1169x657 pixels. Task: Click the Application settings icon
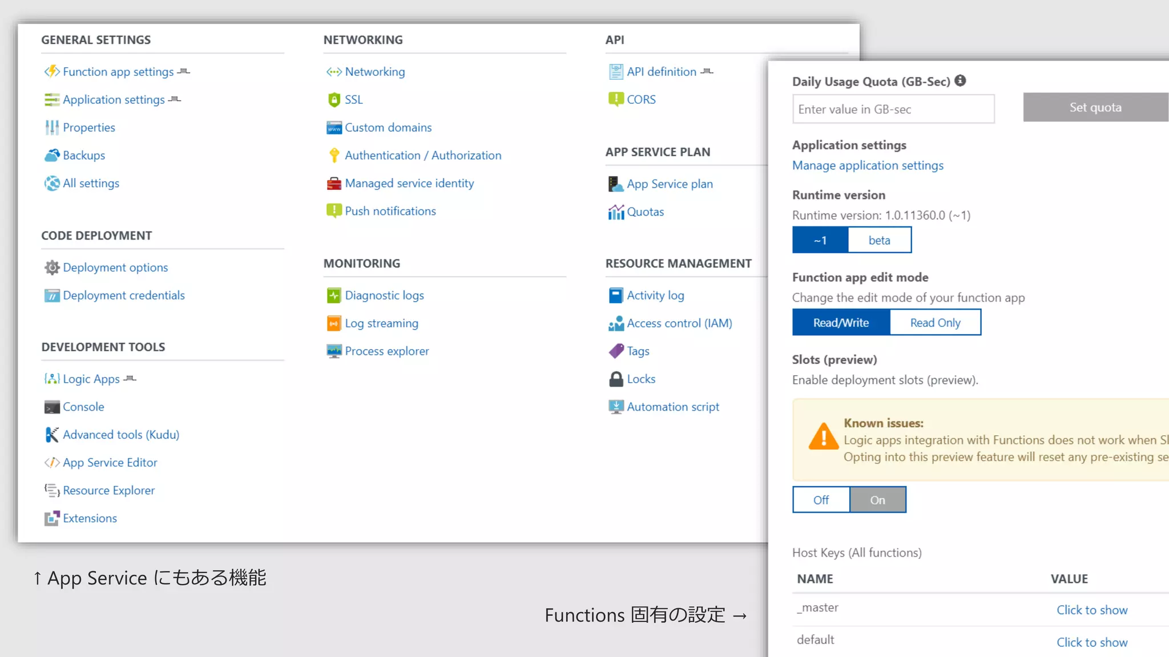pos(52,99)
